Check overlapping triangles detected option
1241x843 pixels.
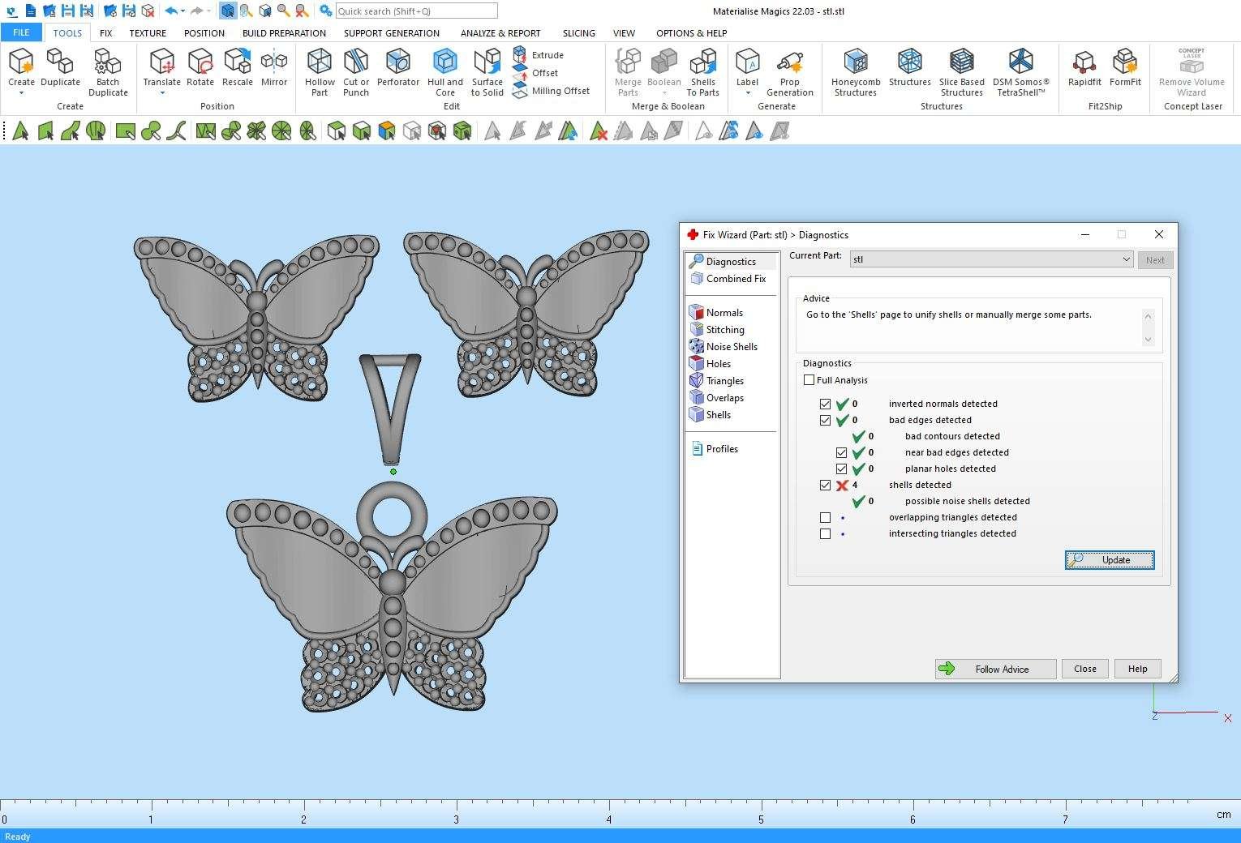point(826,517)
